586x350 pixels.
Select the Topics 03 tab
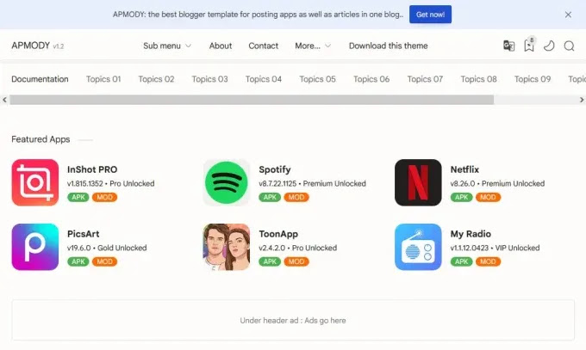[x=209, y=79]
